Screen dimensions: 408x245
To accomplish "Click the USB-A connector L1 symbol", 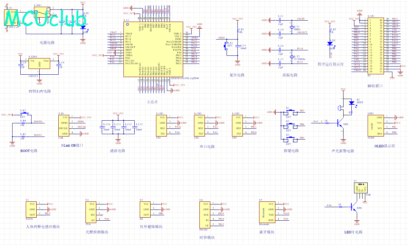I will 361,188.
